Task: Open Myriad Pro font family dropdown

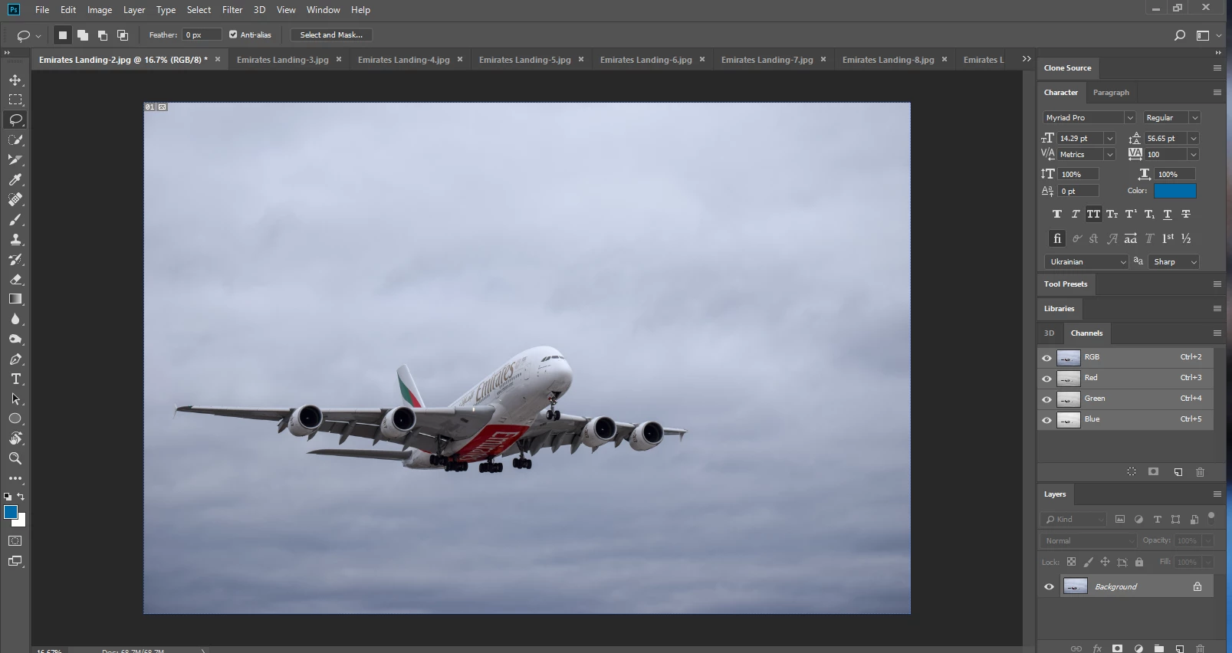Action: tap(1129, 117)
